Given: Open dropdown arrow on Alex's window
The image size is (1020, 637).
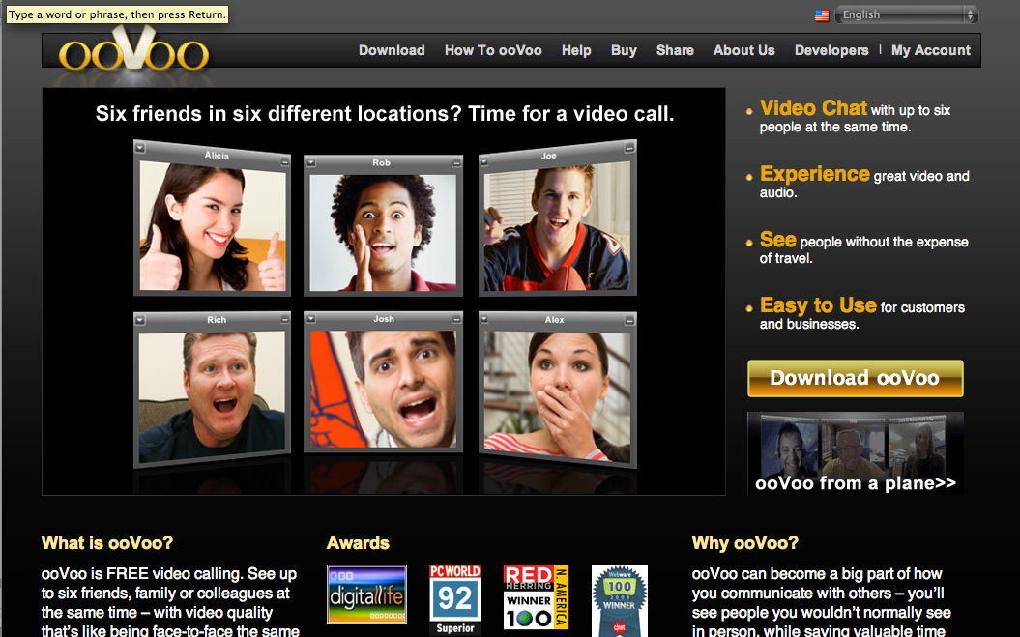Looking at the screenshot, I should 484,318.
